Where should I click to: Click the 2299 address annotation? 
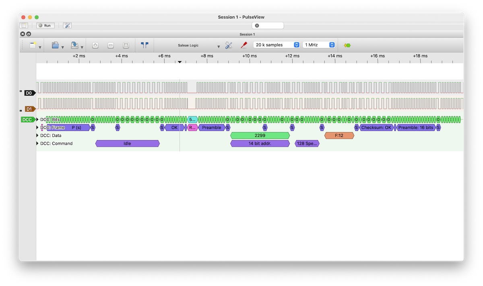pos(260,136)
